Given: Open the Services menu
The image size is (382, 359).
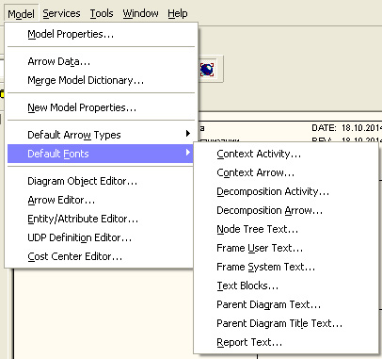Looking at the screenshot, I should tap(61, 13).
